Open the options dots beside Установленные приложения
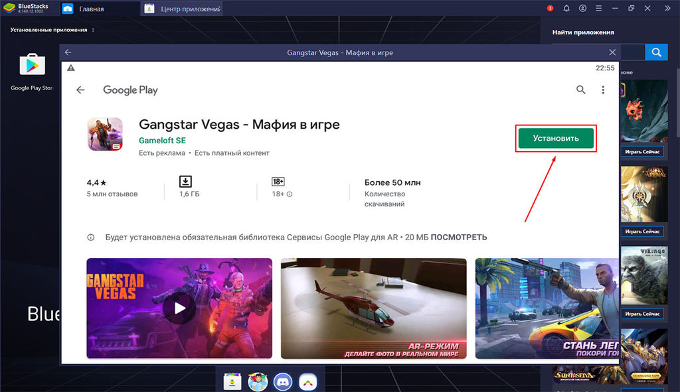This screenshot has width=680, height=392. (x=93, y=30)
